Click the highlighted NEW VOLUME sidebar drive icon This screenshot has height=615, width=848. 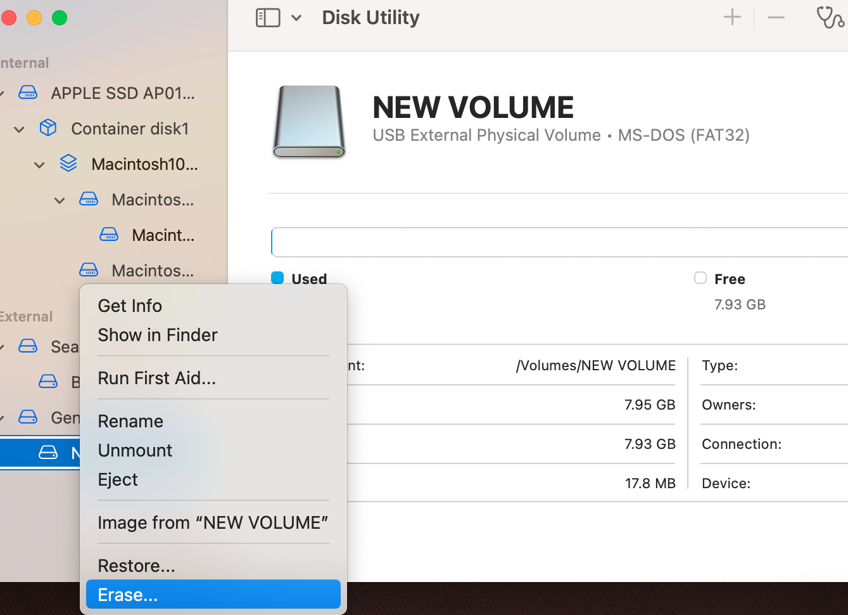(x=48, y=453)
